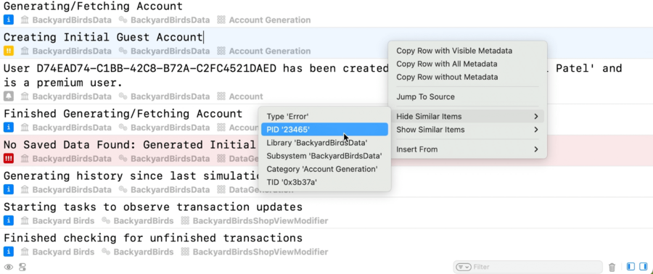Click library building icon in Starting tasks row
The image size is (653, 274).
[25, 221]
